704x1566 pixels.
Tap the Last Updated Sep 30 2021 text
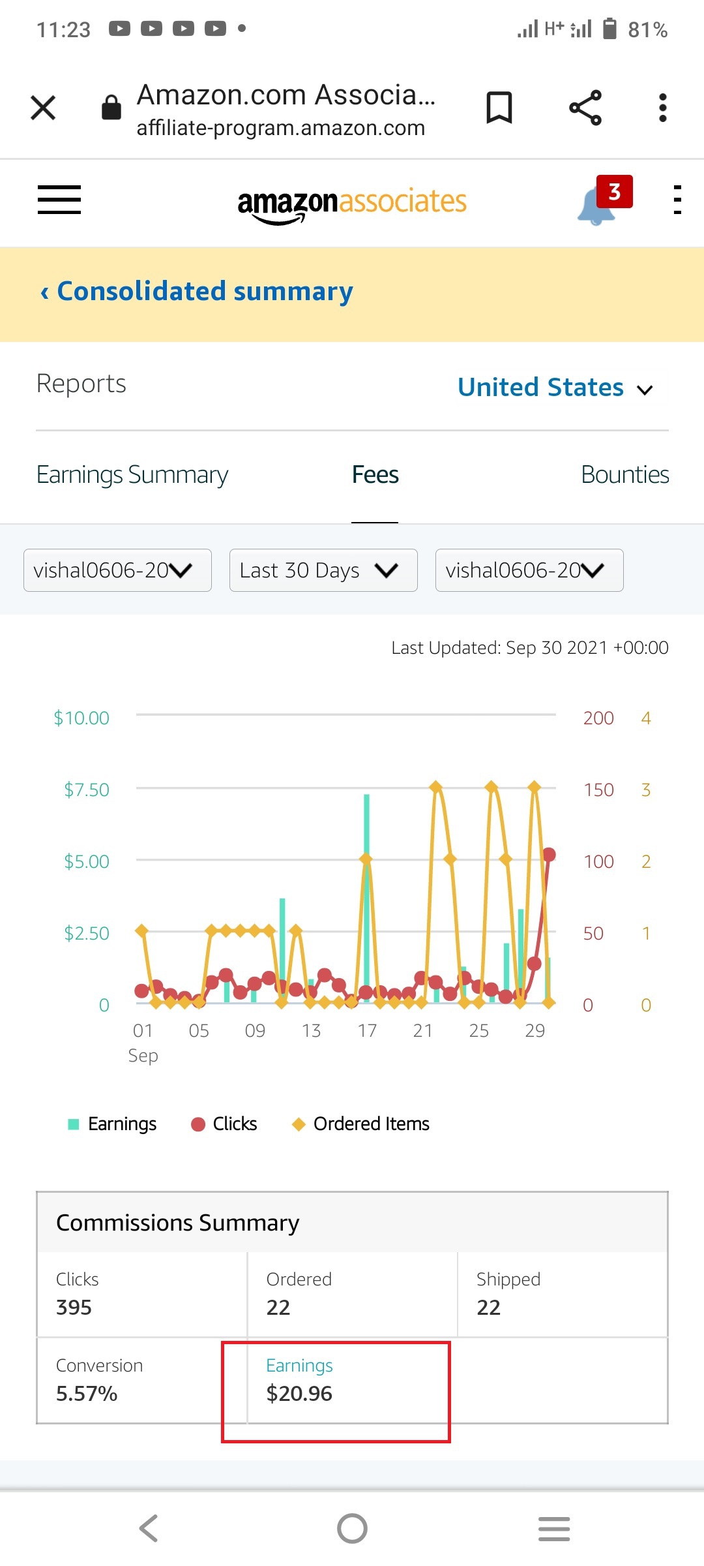tap(530, 647)
